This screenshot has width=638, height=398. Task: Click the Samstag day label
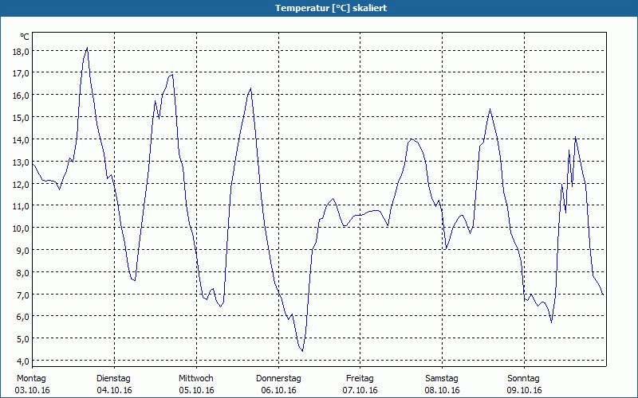pyautogui.click(x=442, y=379)
